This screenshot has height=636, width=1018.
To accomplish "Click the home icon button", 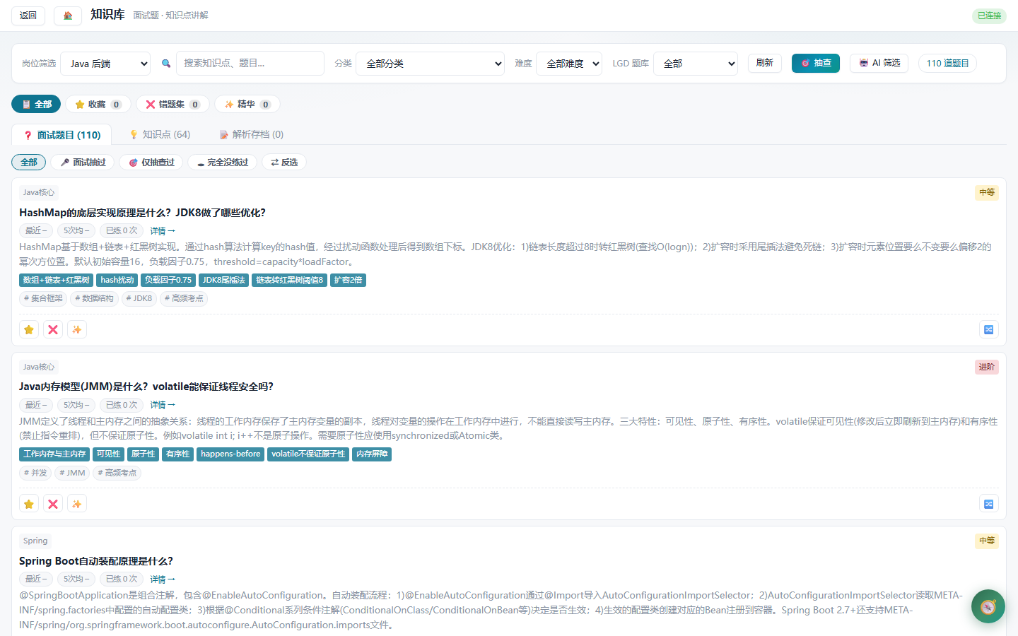I will point(68,16).
